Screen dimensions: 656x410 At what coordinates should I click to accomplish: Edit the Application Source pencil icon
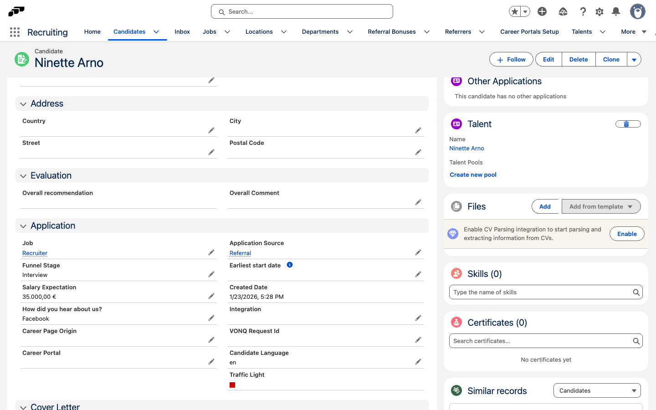click(418, 252)
